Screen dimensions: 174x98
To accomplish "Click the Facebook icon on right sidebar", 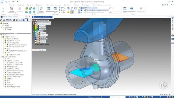I will (172, 39).
